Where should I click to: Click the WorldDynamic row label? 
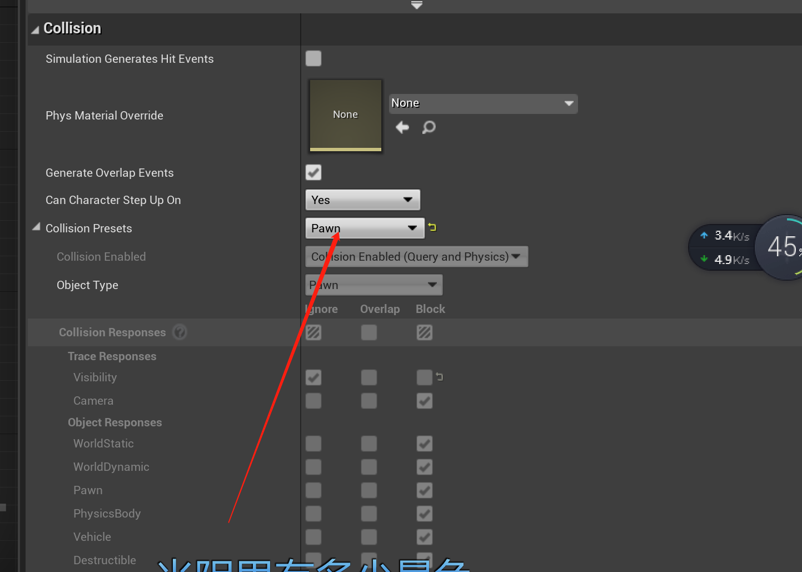(111, 467)
